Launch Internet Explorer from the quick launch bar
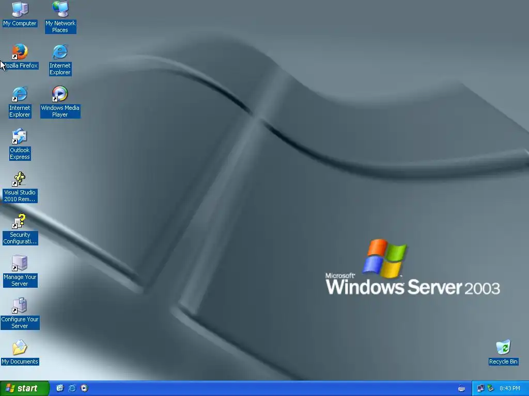 72,388
